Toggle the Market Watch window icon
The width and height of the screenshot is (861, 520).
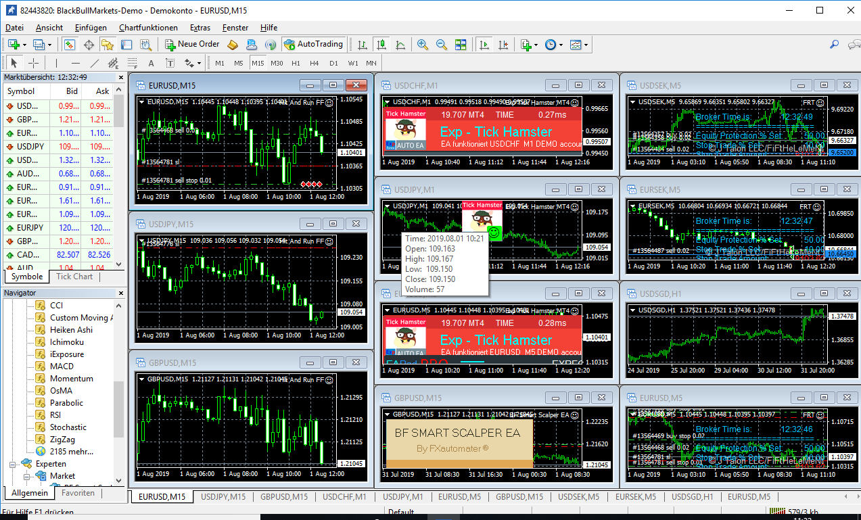click(69, 44)
